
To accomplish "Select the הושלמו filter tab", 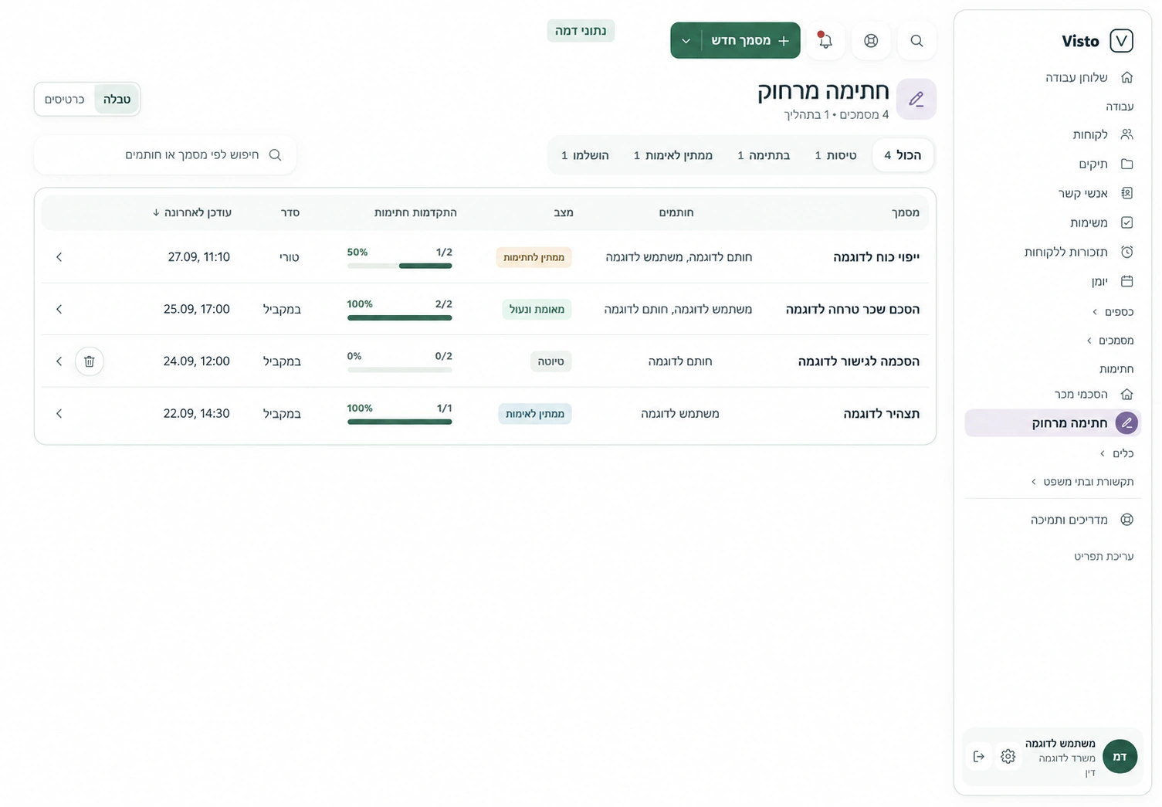I will click(585, 155).
